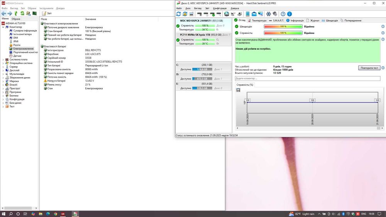The height and width of the screenshot is (217, 386).
Task: Click the globe disk icon in Hard Disk Sentinel
Action: pos(227,14)
